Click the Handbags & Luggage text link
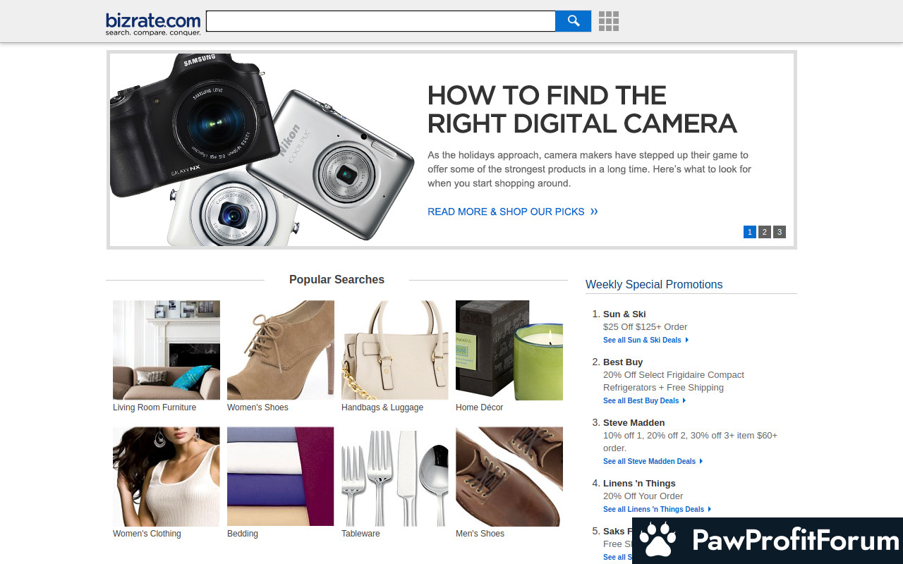The height and width of the screenshot is (564, 903). [382, 407]
